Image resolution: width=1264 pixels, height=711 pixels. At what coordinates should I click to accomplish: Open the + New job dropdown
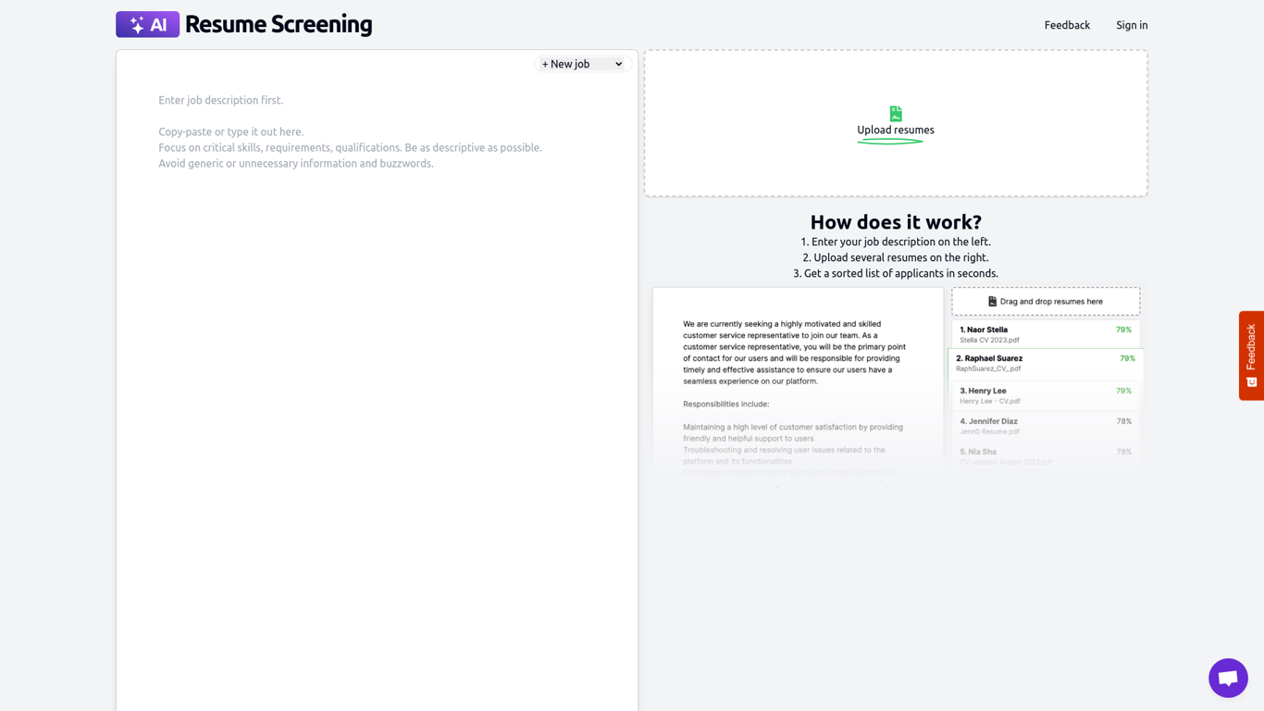click(x=582, y=64)
